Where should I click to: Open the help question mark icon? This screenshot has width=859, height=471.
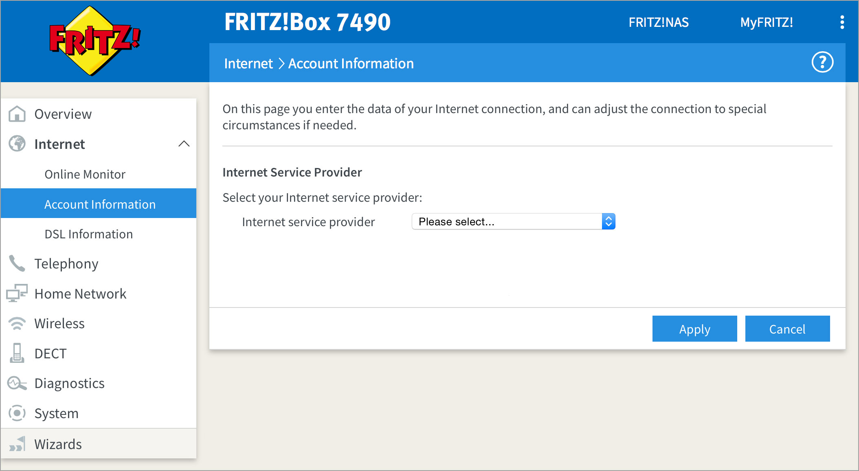[x=823, y=63]
